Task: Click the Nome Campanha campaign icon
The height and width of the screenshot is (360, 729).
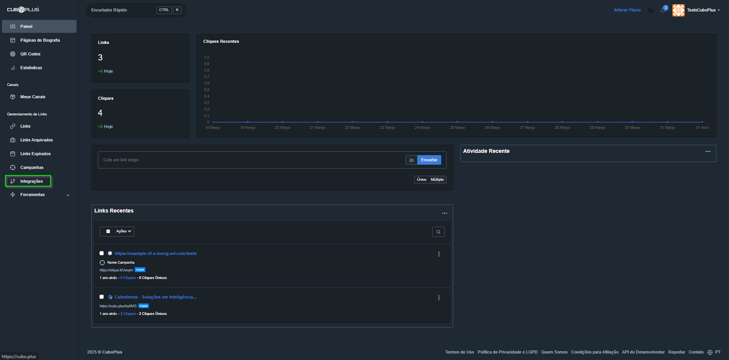Action: [x=102, y=263]
